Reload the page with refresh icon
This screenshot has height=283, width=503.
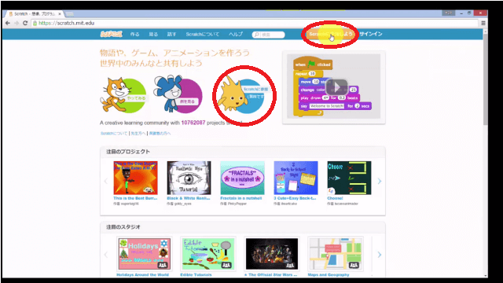(25, 23)
